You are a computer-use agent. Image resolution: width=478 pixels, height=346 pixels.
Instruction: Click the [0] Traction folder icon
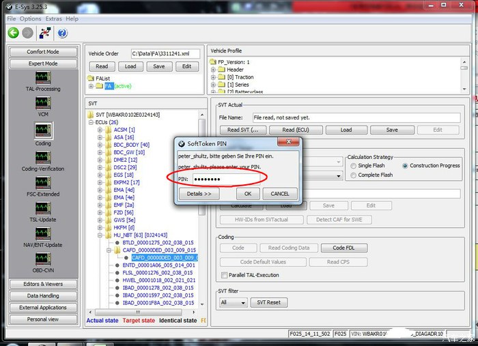pos(222,77)
